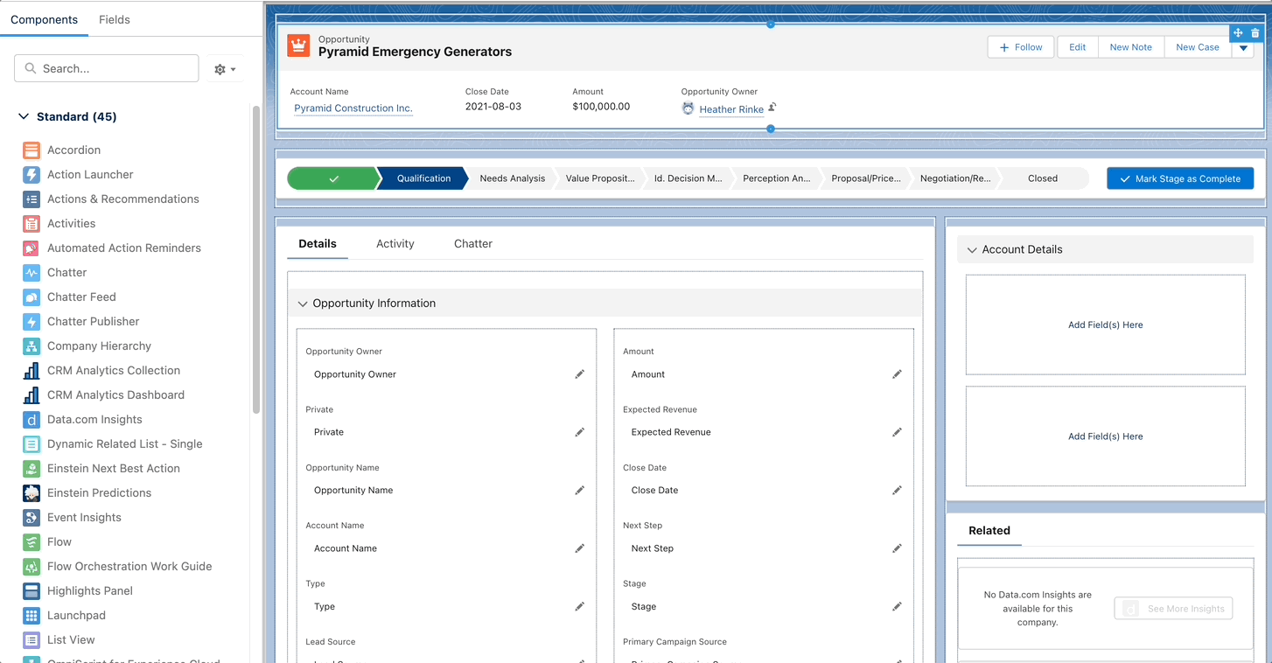Screen dimensions: 1272x663
Task: Select the Details tab
Action: click(x=318, y=244)
